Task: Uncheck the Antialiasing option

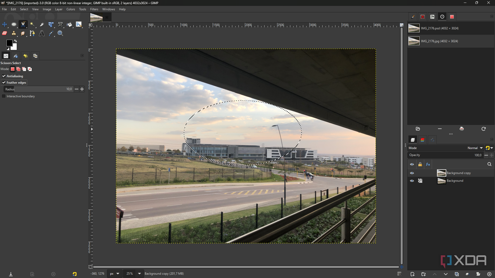Action: coord(4,76)
